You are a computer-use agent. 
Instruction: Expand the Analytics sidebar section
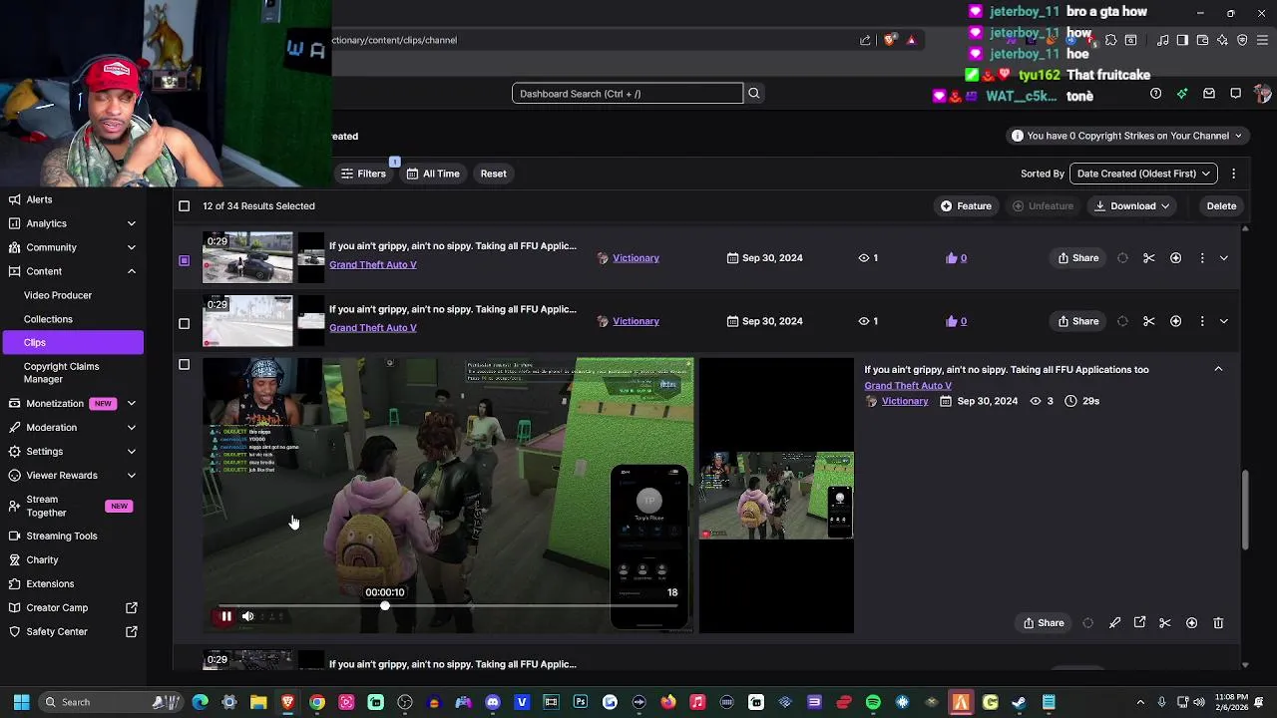[131, 223]
